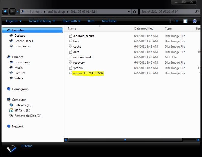
Task: Click horizontal scrollbar left arrow
Action: pyautogui.click(x=66, y=140)
